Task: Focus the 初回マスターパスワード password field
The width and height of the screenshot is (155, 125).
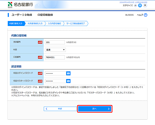Action: (55, 81)
